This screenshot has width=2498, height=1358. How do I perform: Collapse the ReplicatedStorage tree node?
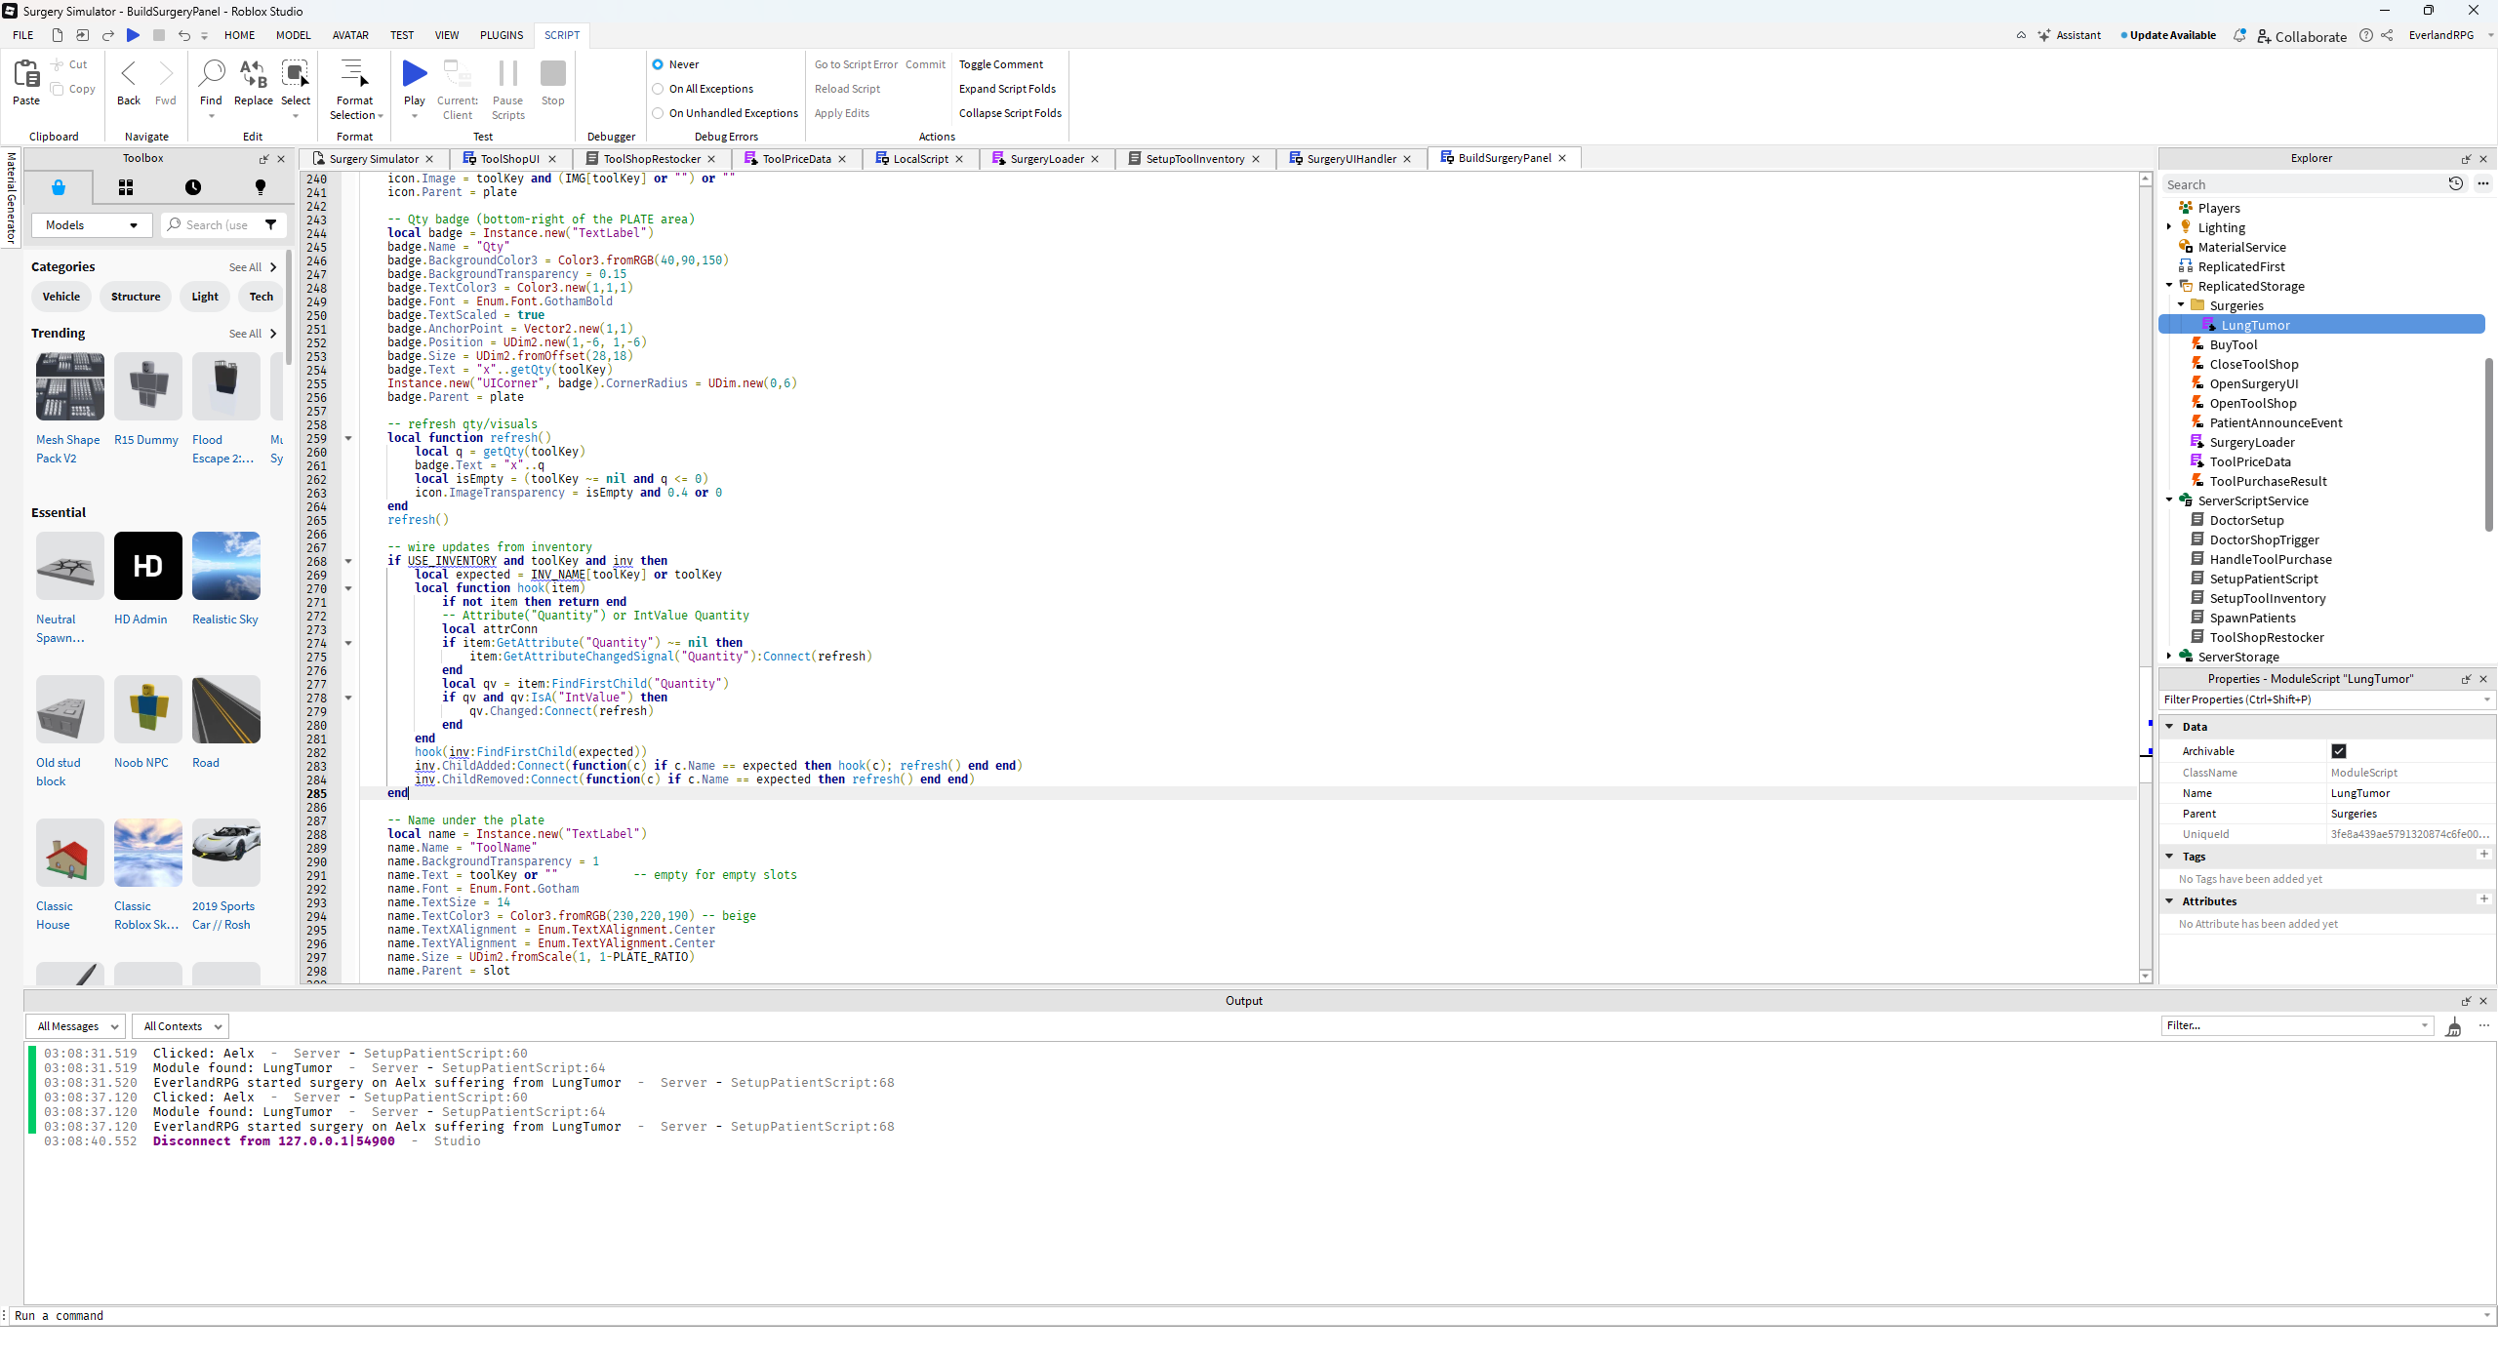point(2170,286)
